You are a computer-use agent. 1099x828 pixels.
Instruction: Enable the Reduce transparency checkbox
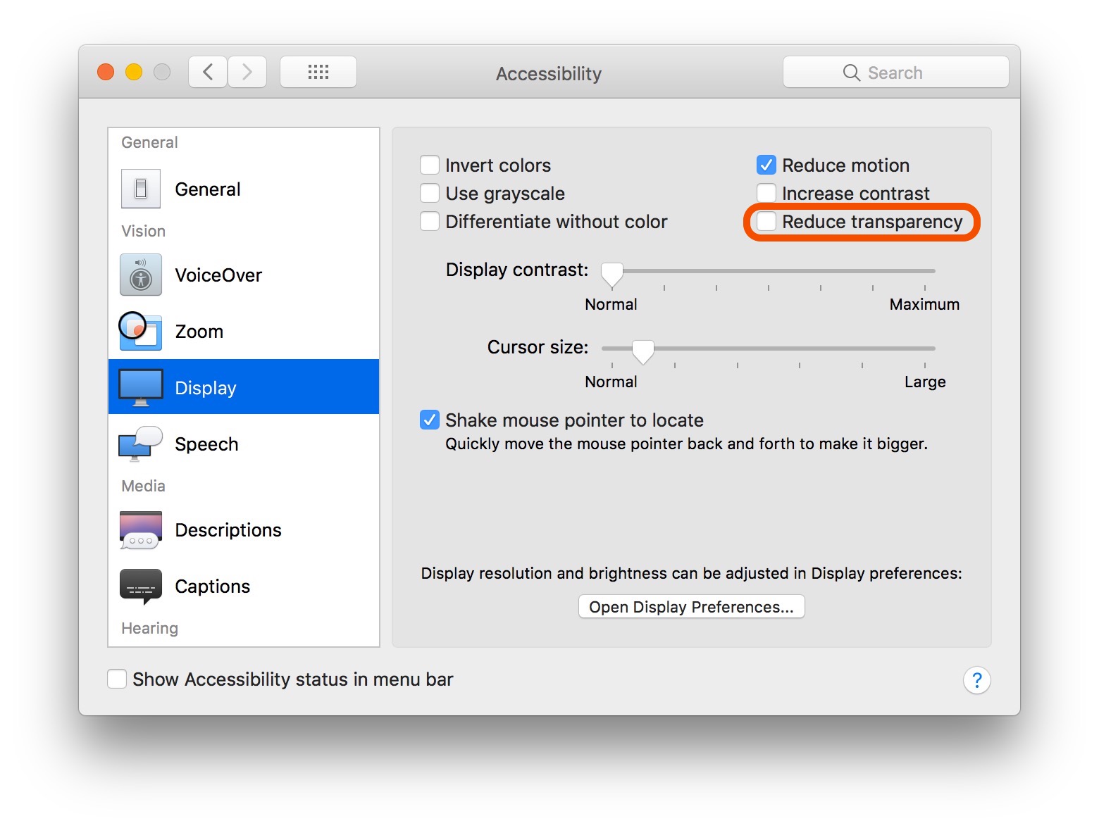point(766,222)
